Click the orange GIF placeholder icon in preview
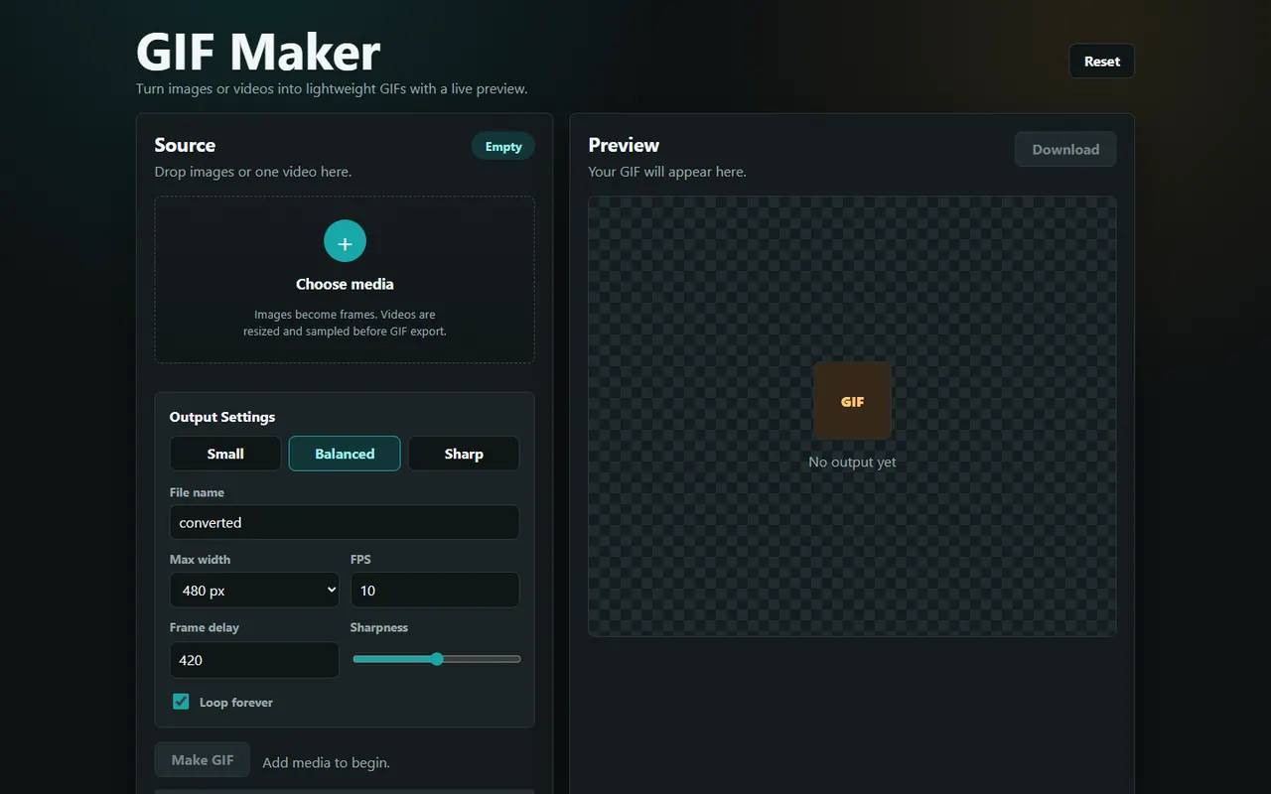This screenshot has height=794, width=1271. coord(852,401)
